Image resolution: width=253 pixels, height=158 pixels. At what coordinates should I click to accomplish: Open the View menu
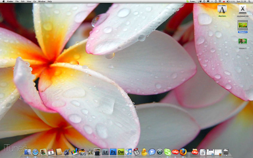point(29,2)
